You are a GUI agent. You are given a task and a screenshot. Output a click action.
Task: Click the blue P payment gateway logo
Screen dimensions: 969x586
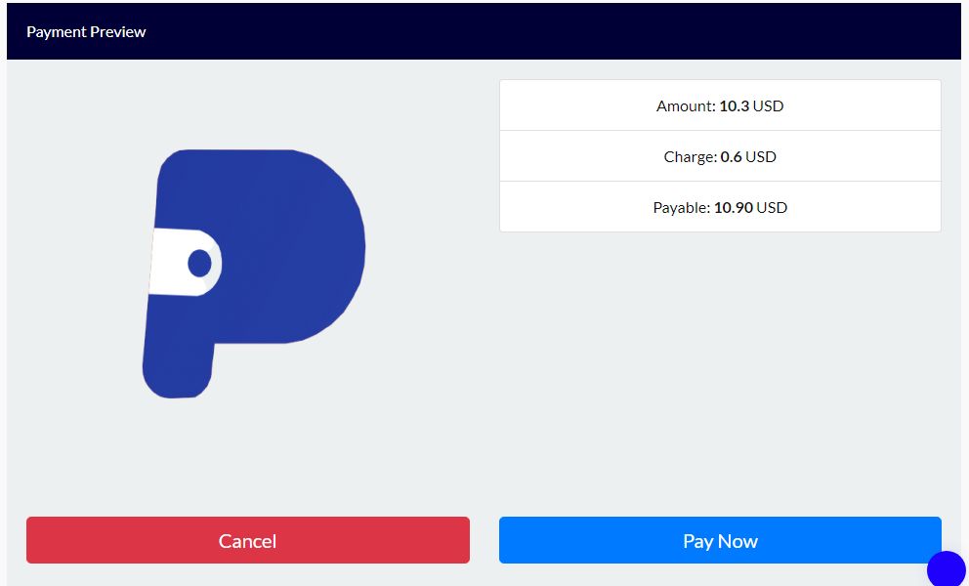point(254,273)
